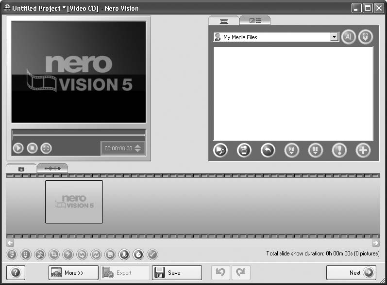Click the microphone record narration icon
The height and width of the screenshot is (285, 387).
tap(124, 254)
